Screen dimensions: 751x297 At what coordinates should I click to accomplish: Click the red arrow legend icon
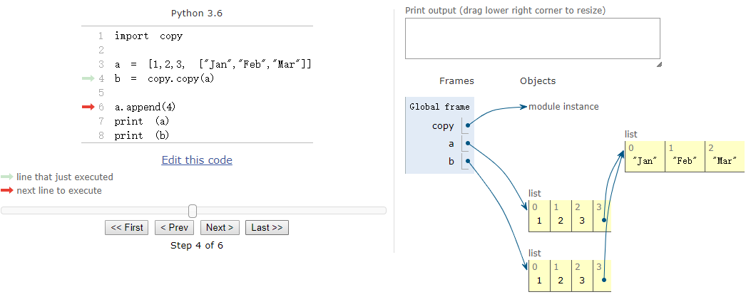click(7, 191)
